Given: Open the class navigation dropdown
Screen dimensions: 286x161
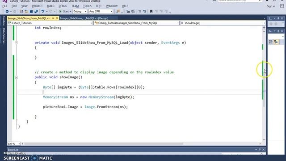Looking at the screenshot, I should (136, 23).
